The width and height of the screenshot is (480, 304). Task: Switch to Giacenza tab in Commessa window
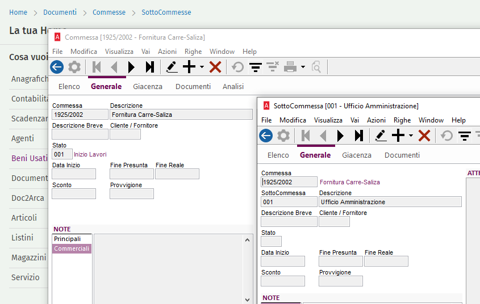coord(148,86)
